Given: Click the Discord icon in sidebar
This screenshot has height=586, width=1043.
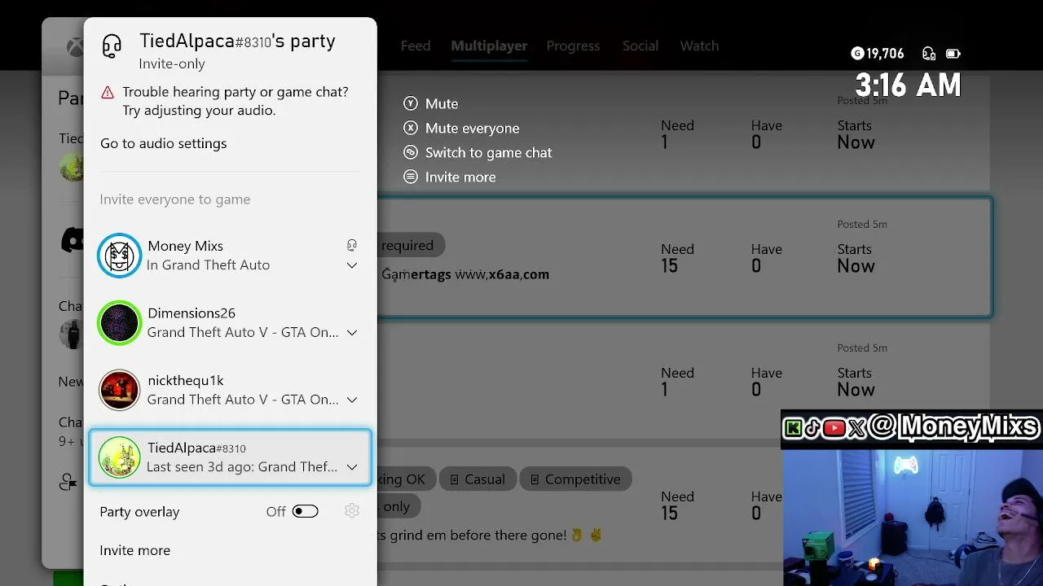Looking at the screenshot, I should click(73, 240).
